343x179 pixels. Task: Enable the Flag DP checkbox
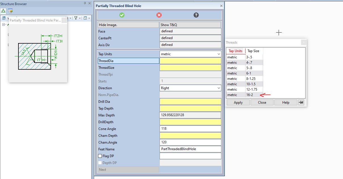pos(100,156)
